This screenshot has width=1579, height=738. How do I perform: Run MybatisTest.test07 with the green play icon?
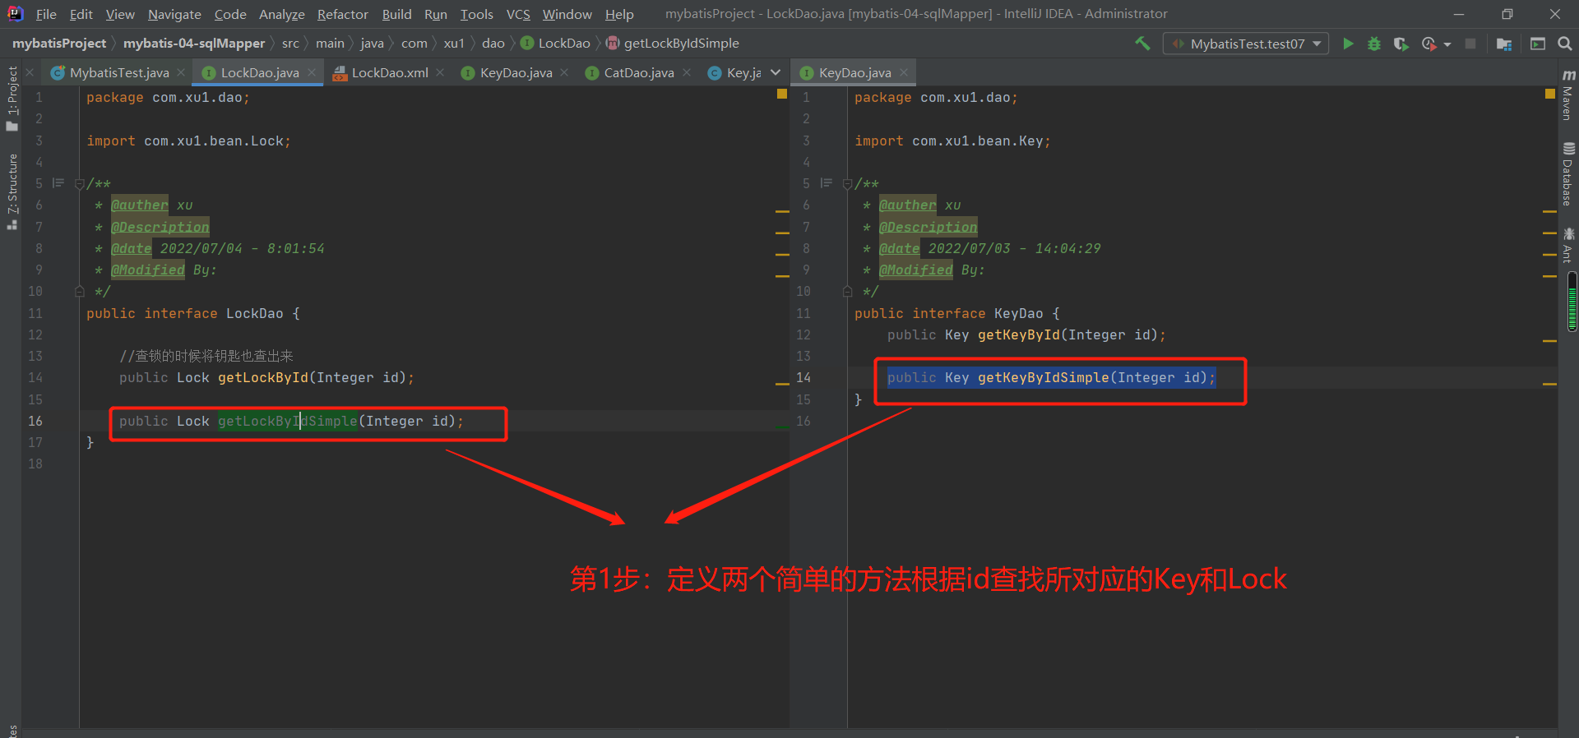click(x=1348, y=44)
